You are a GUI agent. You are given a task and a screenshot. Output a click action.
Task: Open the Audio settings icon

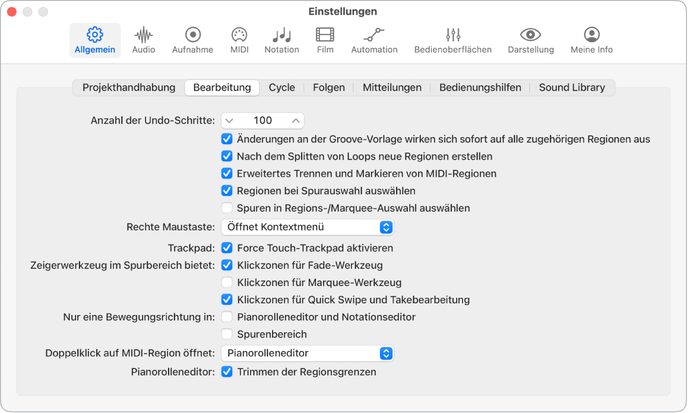pyautogui.click(x=143, y=40)
